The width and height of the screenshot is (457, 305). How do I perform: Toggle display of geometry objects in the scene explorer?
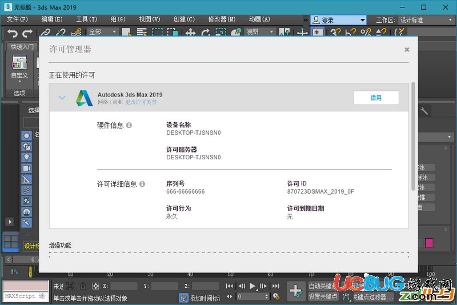26,136
